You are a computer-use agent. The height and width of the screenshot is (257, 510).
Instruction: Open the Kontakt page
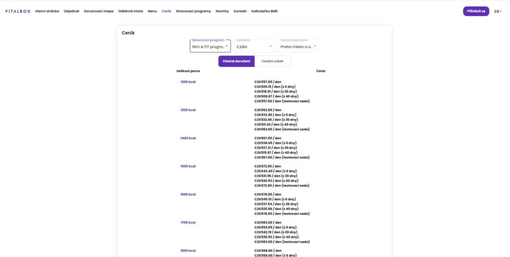(x=240, y=11)
